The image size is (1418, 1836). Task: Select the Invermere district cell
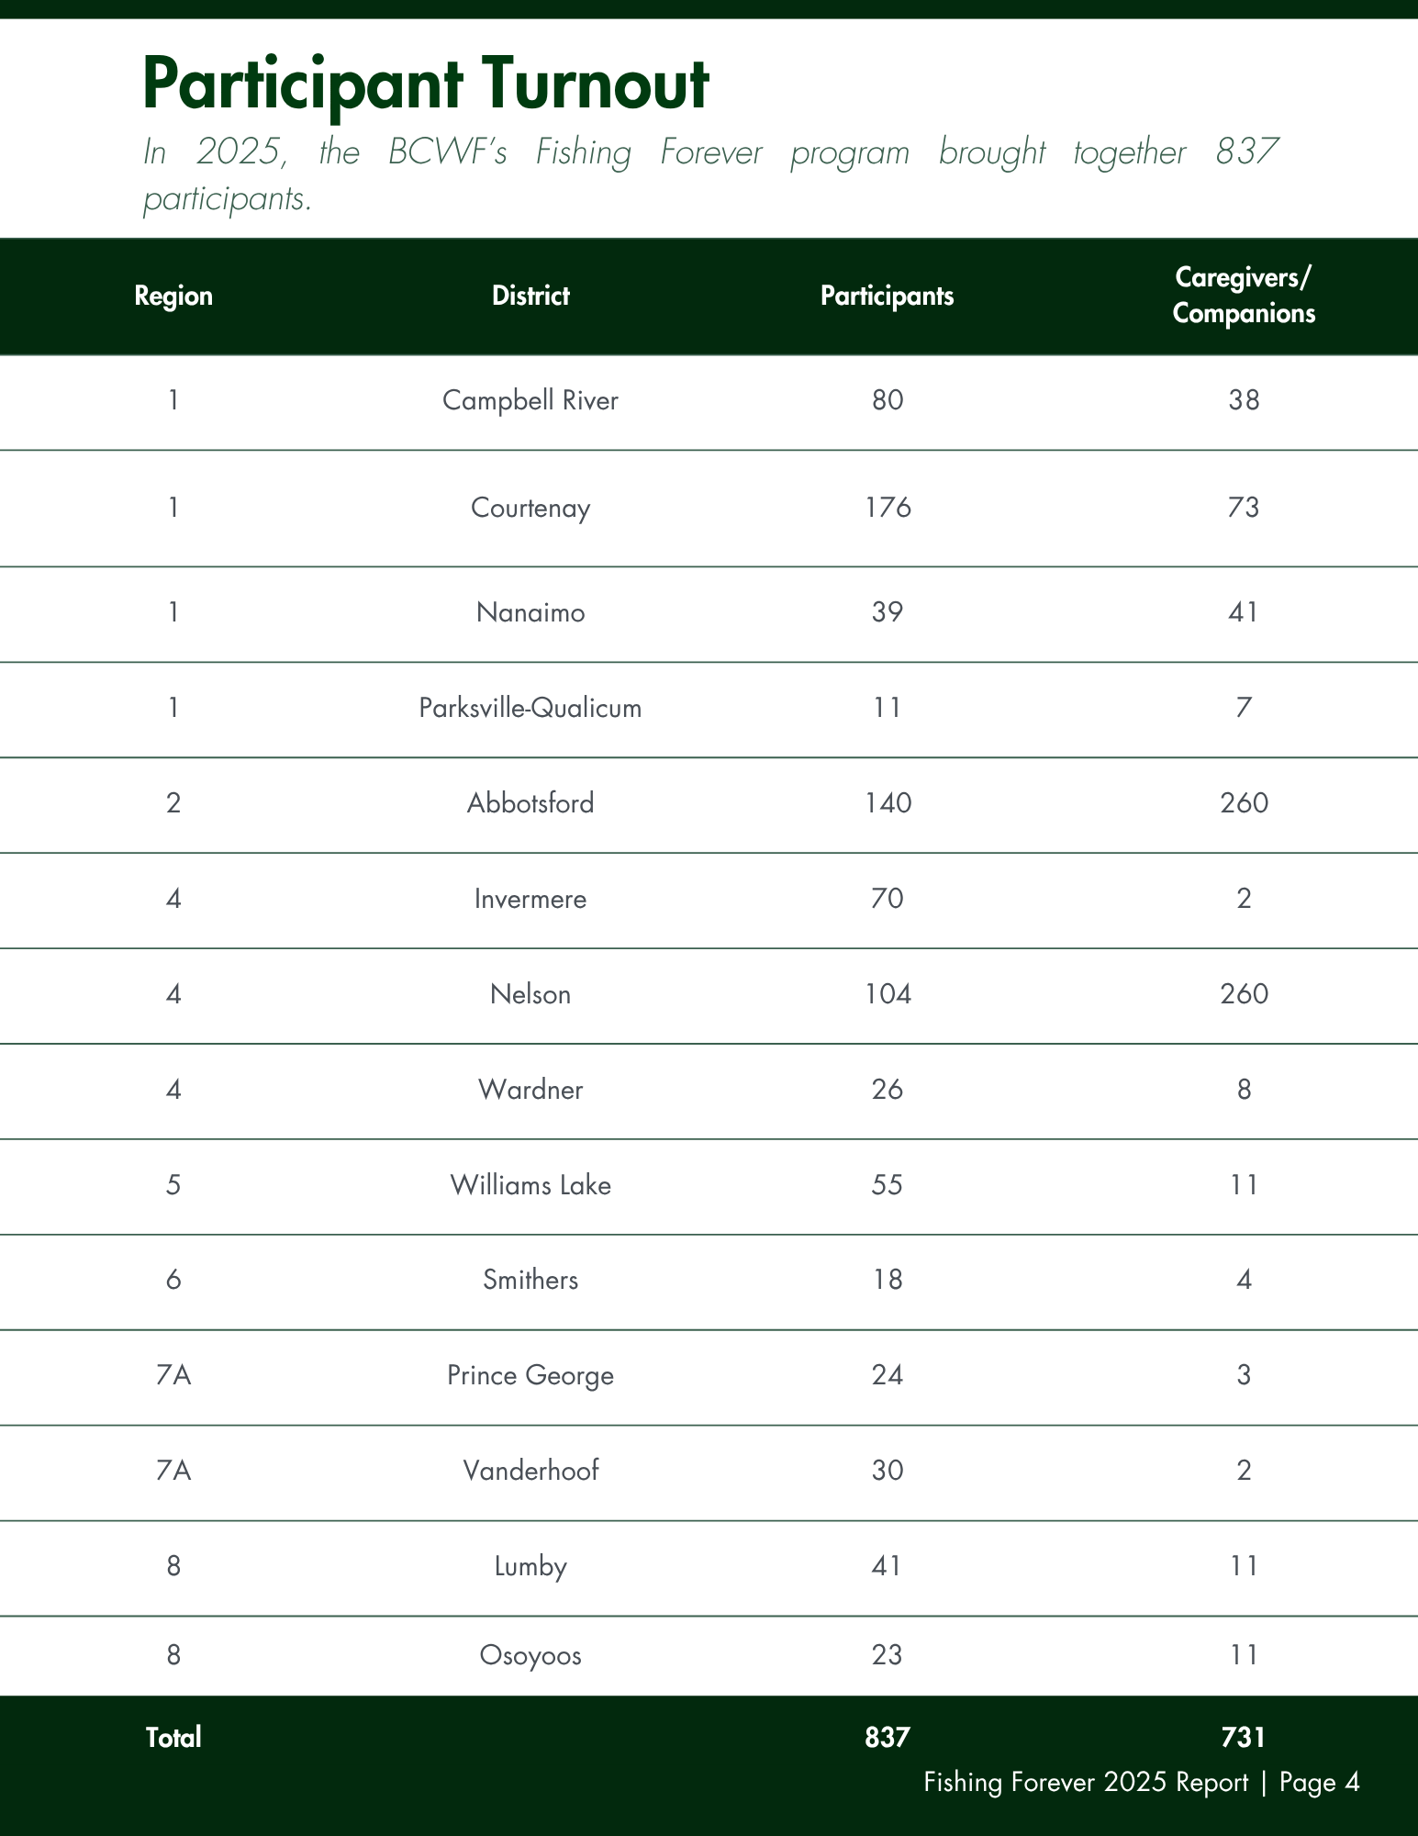(x=530, y=899)
